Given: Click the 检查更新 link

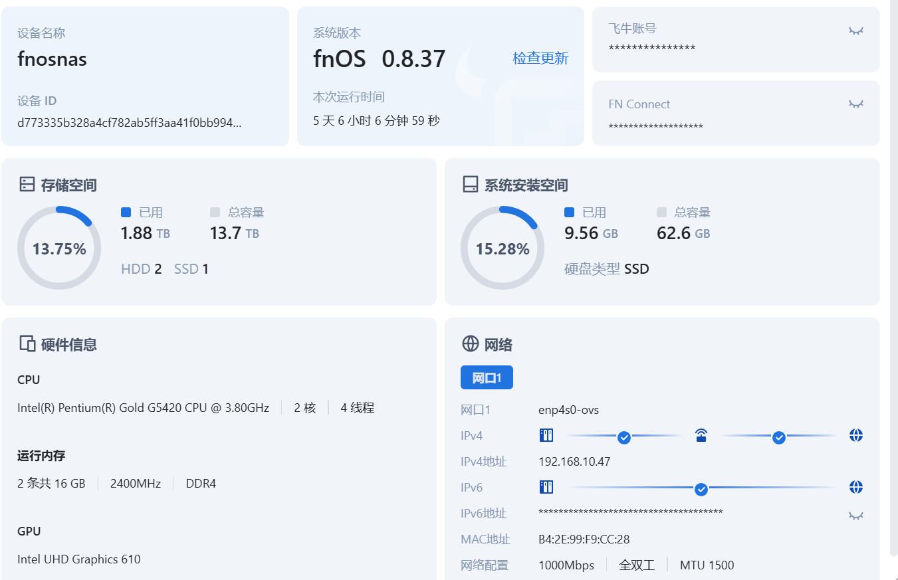Looking at the screenshot, I should pos(540,58).
